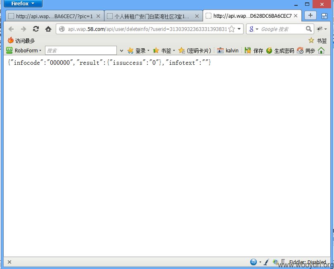Viewport: 334px width, 269px height.
Task: Open the URL history dropdown arrow
Action: [x=239, y=29]
